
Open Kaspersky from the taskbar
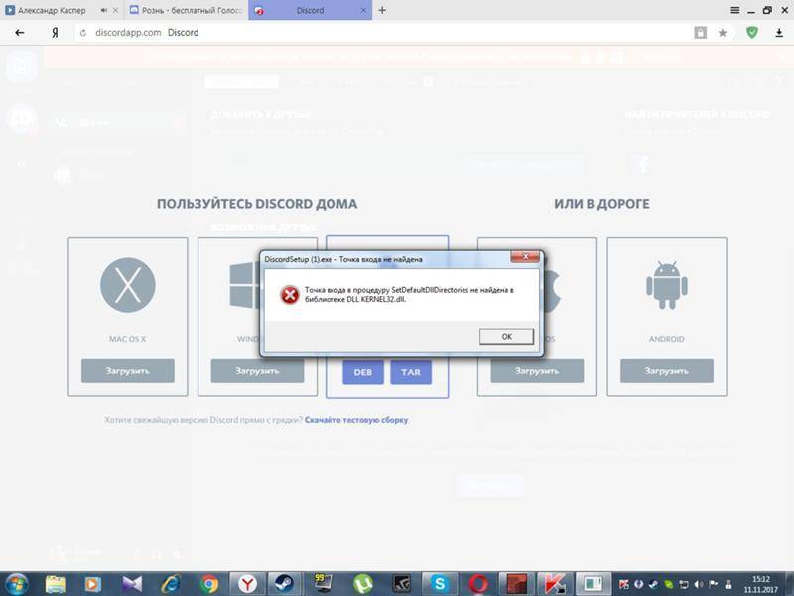(x=555, y=584)
